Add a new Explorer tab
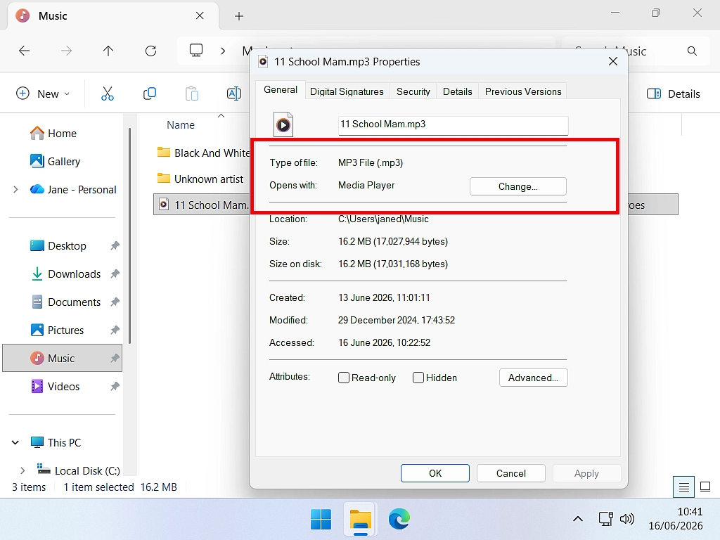 (239, 16)
